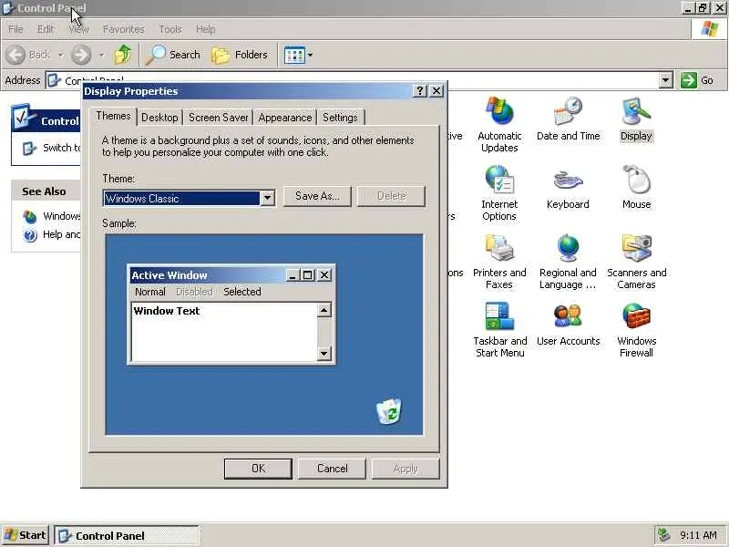
Task: Click the Views icon in the toolbar
Action: pos(293,55)
